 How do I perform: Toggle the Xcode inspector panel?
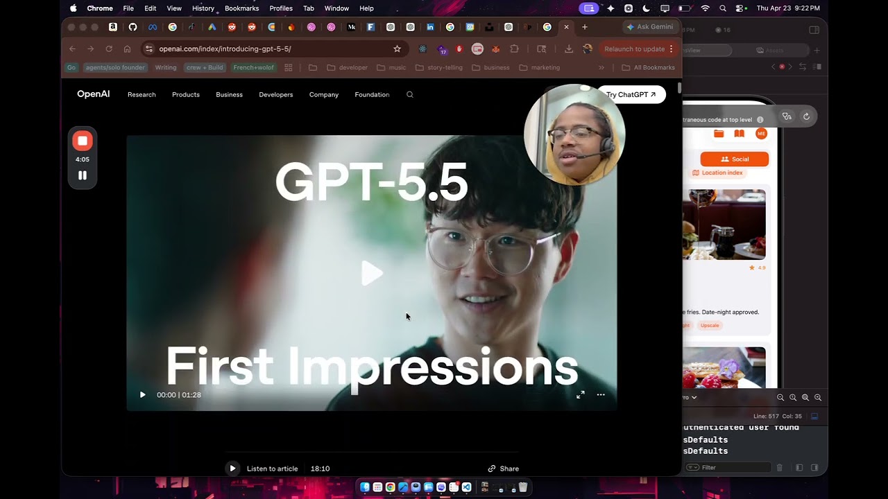(x=814, y=30)
